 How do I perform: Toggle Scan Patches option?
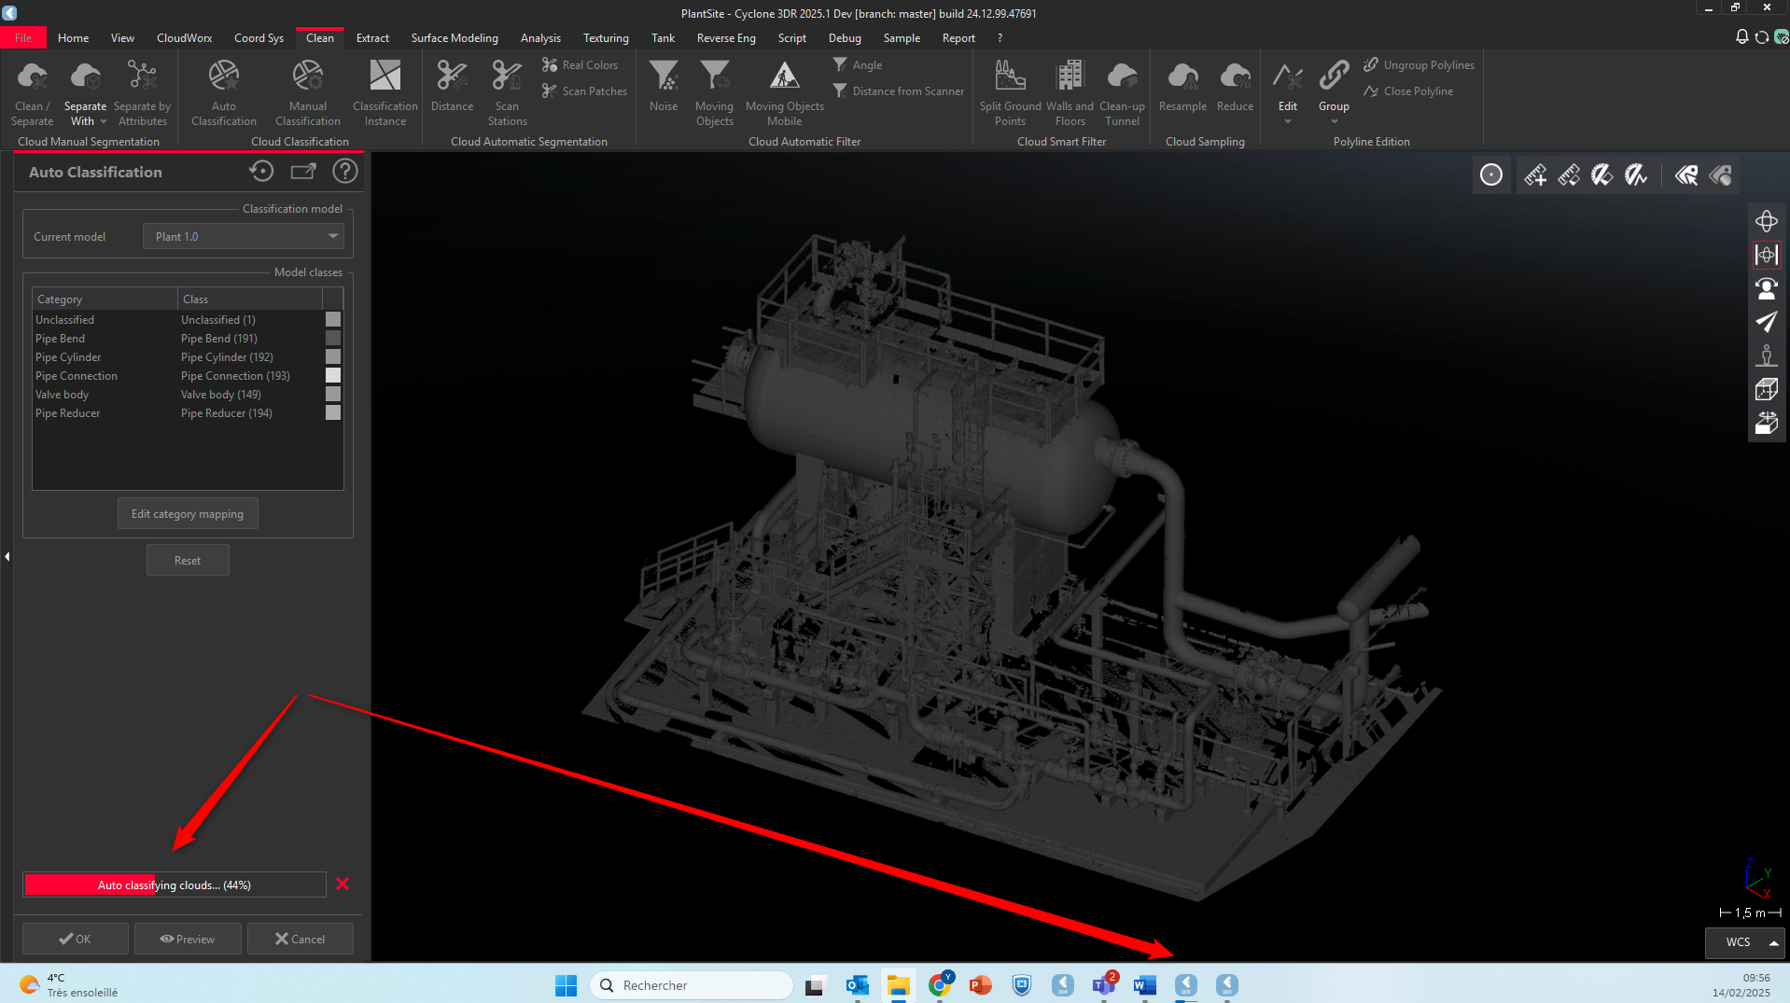[x=585, y=91]
